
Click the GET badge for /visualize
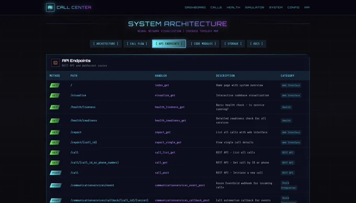tap(55, 95)
